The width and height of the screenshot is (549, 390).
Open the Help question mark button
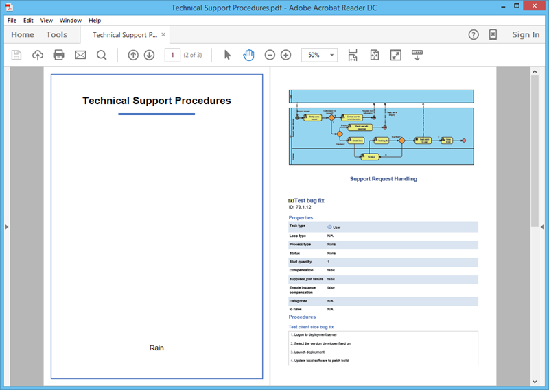[x=474, y=35]
